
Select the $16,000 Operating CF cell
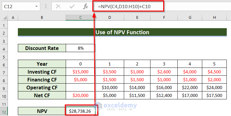click(164, 88)
